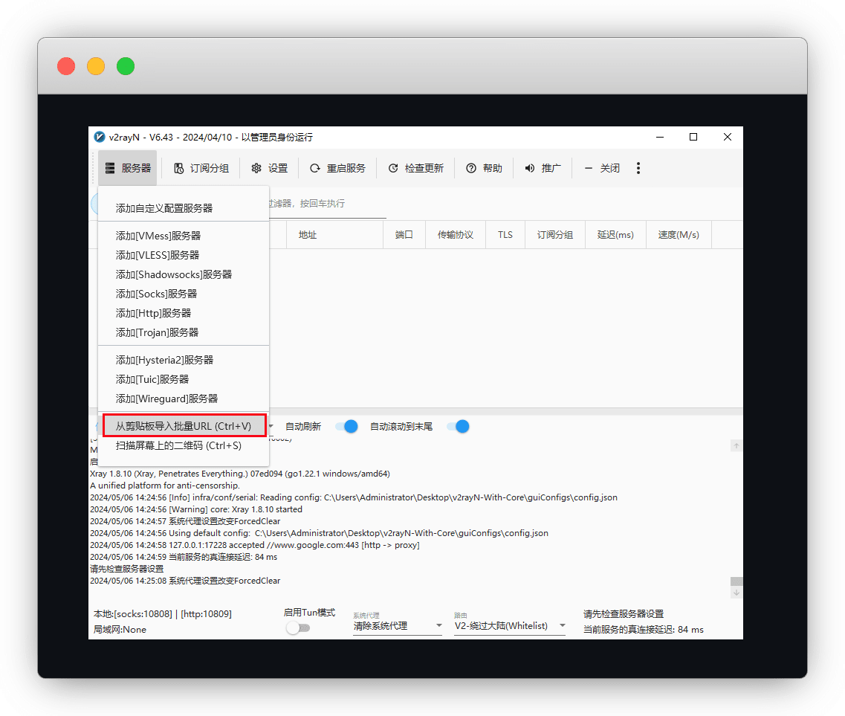Toggle the auto refresh (自动刷新) switch
The image size is (845, 716).
point(346,426)
